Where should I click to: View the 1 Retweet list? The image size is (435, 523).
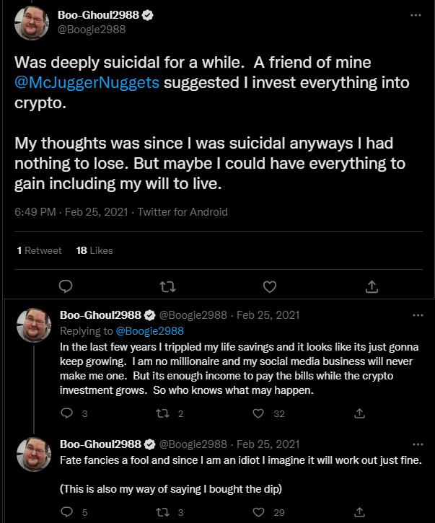tap(39, 250)
